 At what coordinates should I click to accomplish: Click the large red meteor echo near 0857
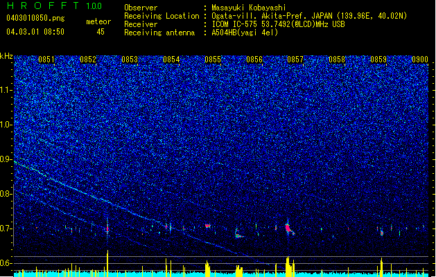(x=289, y=229)
